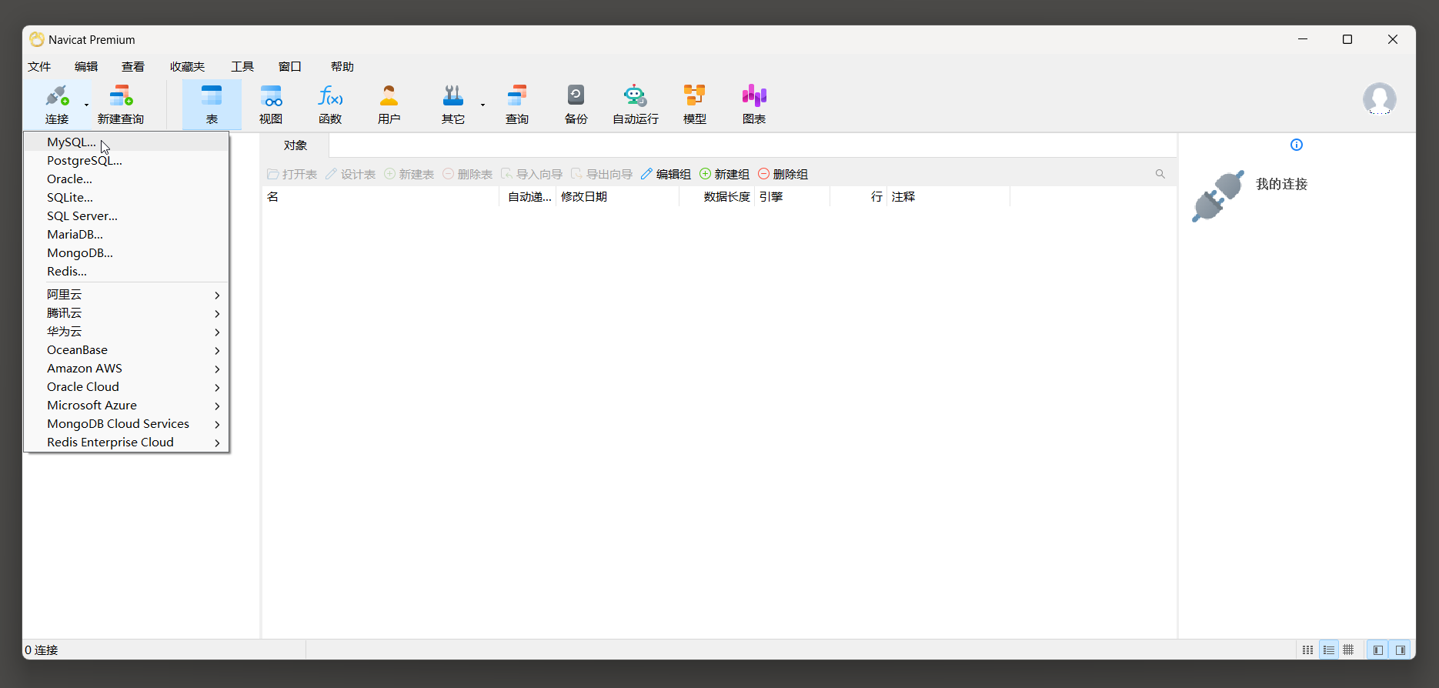Click the 连接 connection toolbar icon

(x=56, y=105)
